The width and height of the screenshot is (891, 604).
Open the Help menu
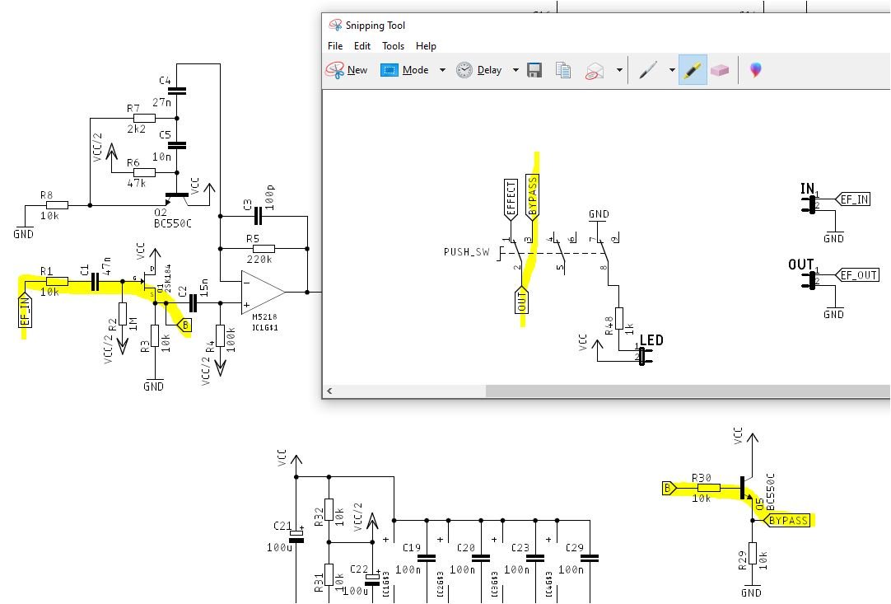click(x=426, y=46)
